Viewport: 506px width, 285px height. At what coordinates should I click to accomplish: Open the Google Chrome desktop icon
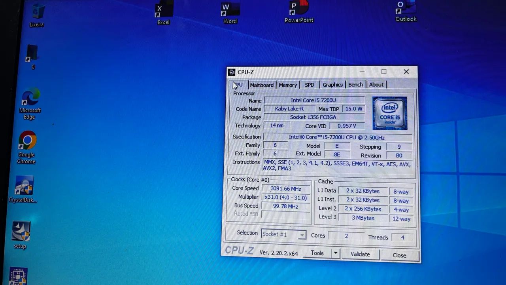(26, 147)
